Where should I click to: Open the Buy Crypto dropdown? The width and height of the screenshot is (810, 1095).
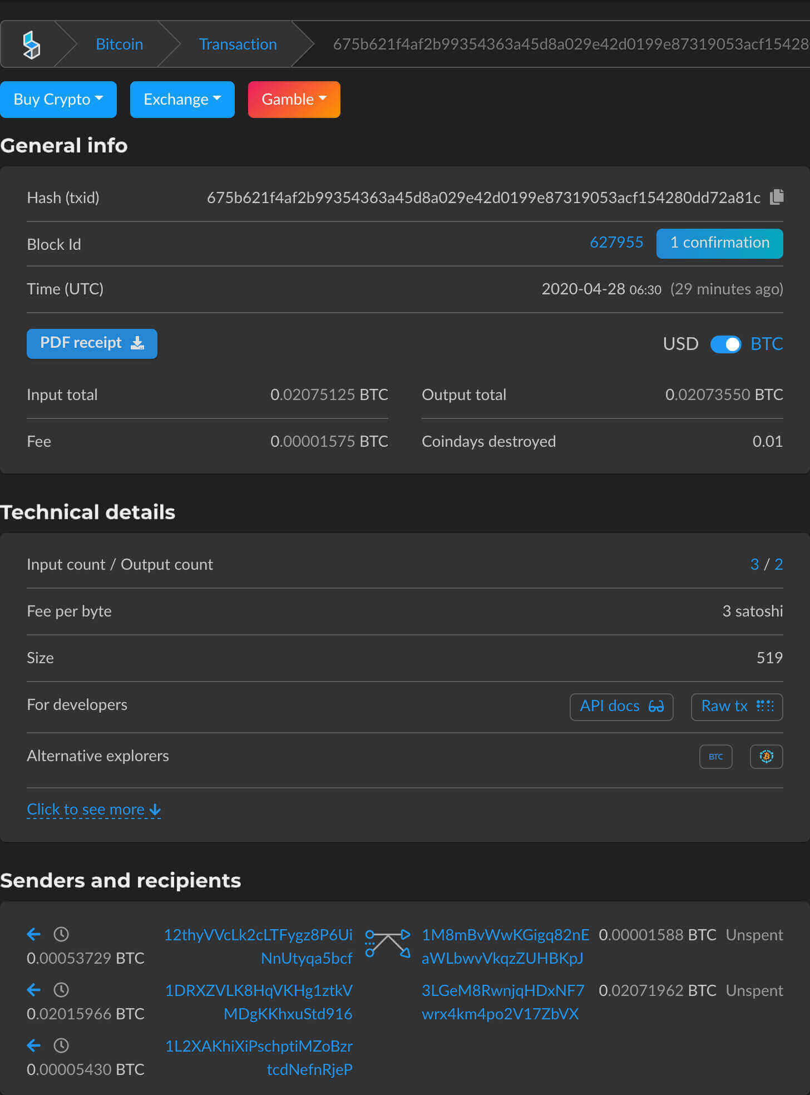[58, 100]
